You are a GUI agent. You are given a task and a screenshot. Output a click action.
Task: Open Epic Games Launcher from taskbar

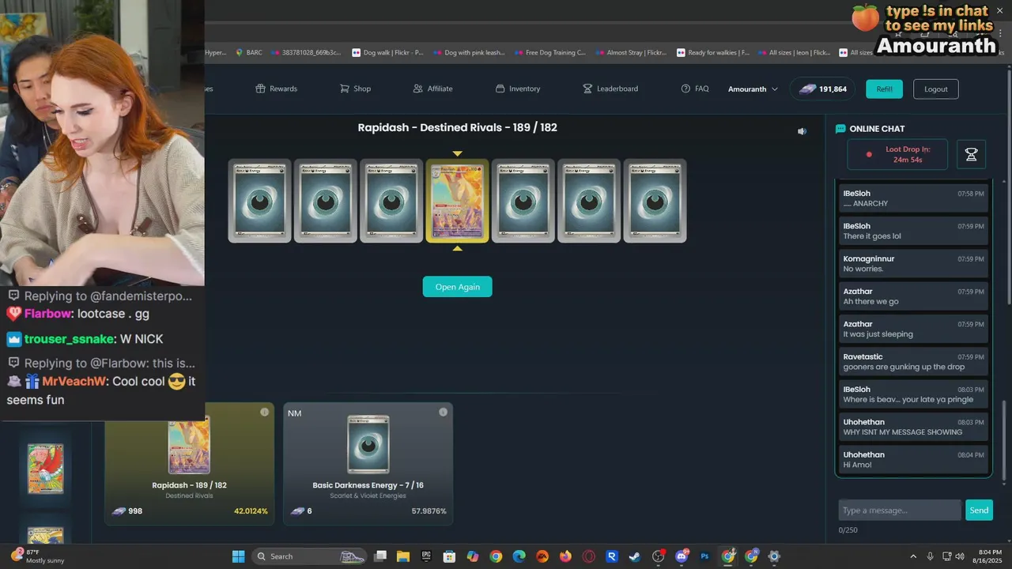(x=426, y=556)
